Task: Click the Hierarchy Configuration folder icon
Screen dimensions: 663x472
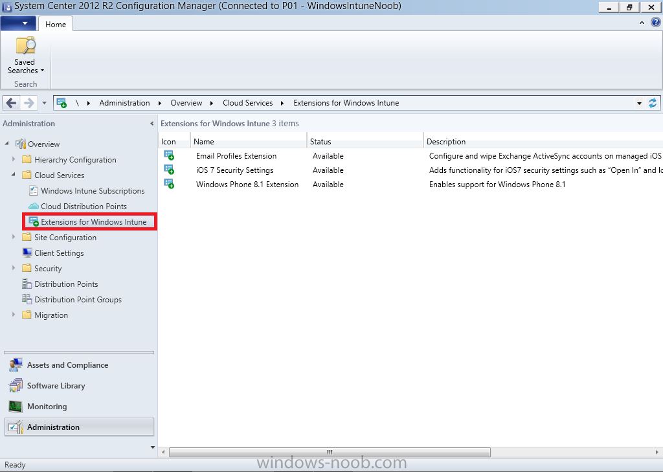Action: tap(27, 159)
